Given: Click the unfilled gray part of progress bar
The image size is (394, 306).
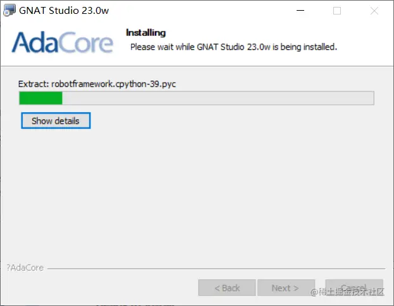Looking at the screenshot, I should click(x=218, y=98).
